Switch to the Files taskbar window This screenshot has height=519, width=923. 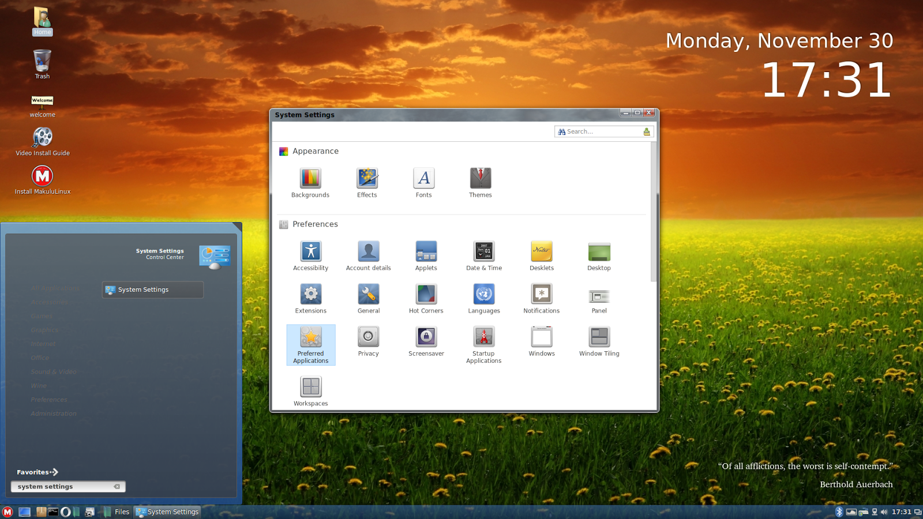click(116, 512)
